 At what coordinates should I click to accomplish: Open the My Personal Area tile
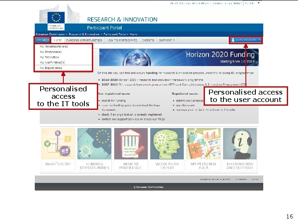(204, 150)
